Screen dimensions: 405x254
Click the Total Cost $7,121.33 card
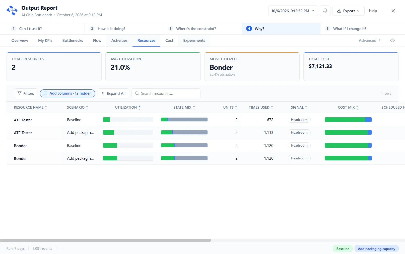(351, 67)
